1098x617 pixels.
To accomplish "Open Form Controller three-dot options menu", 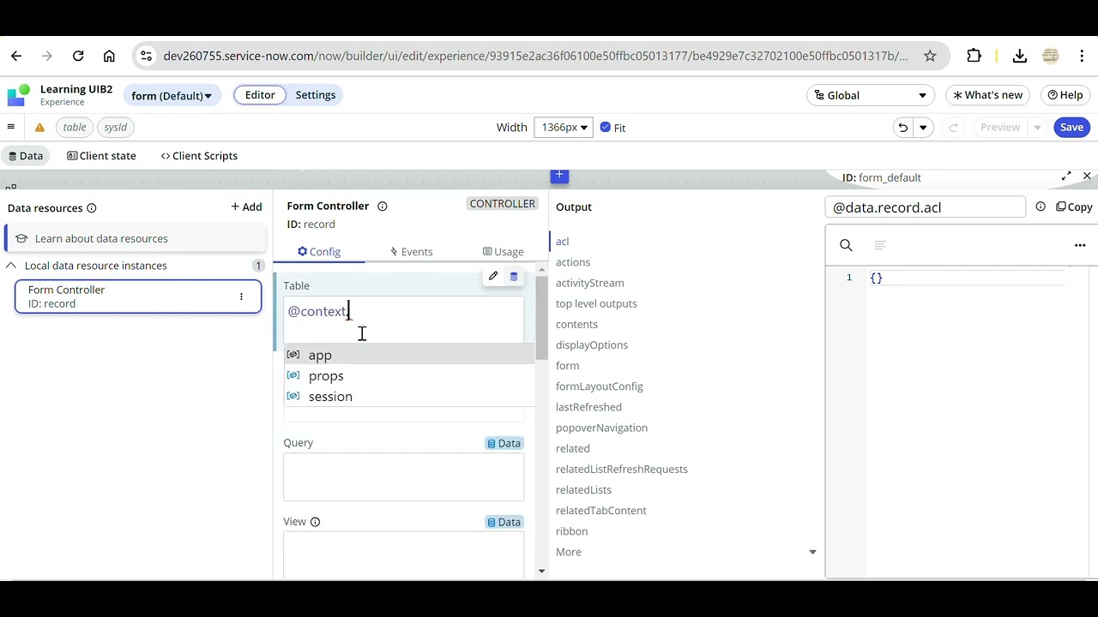I will (x=241, y=297).
